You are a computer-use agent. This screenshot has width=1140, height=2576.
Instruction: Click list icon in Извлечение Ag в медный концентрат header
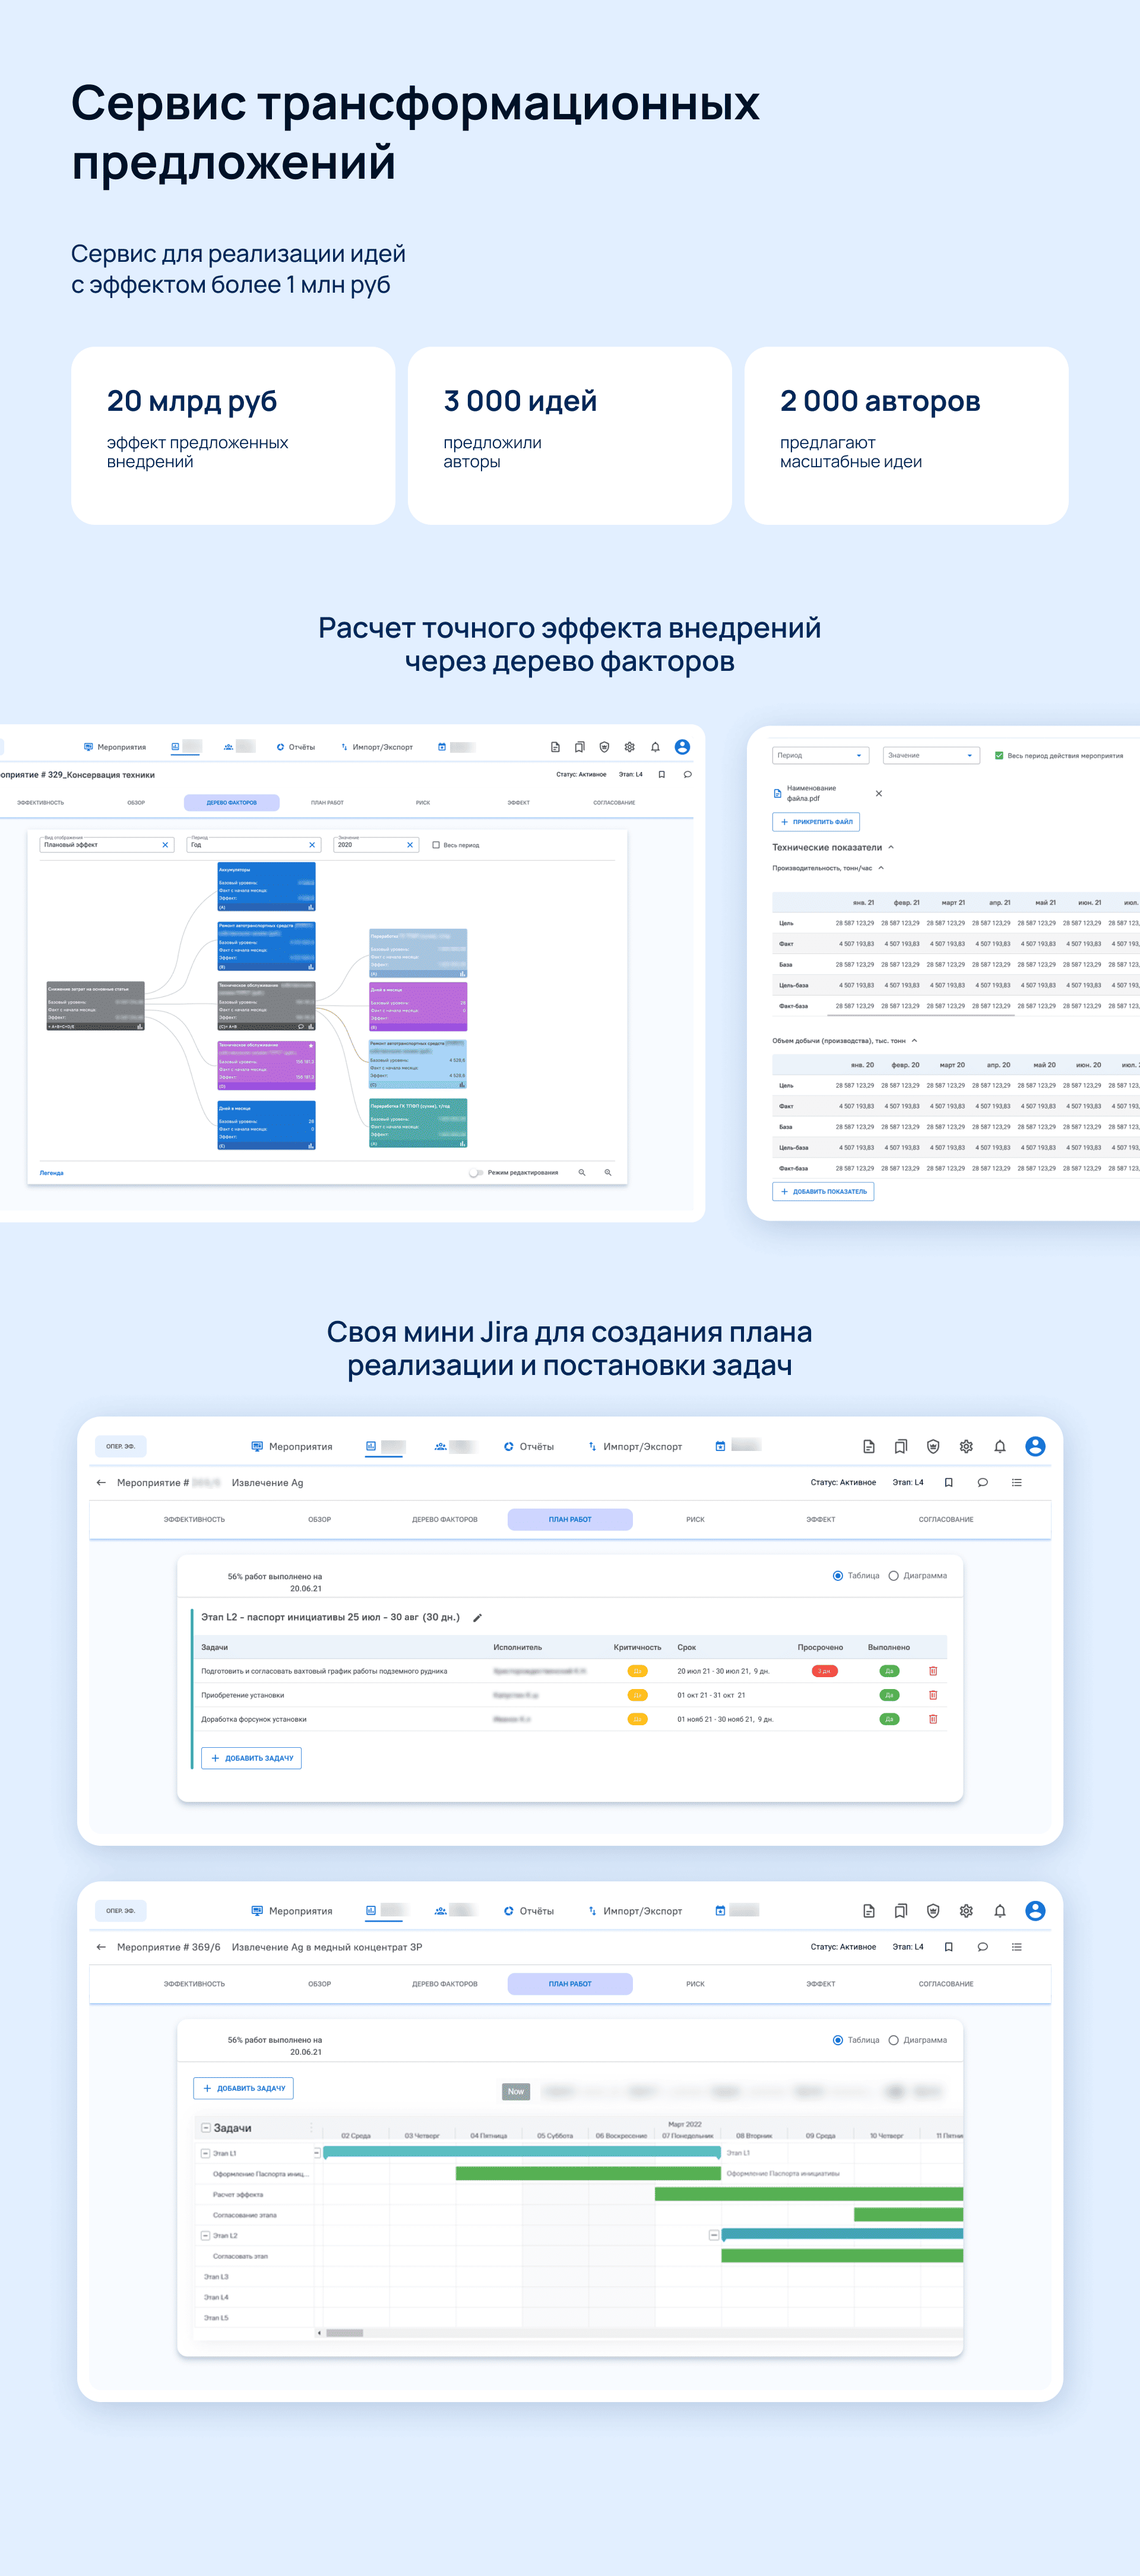click(1016, 1947)
